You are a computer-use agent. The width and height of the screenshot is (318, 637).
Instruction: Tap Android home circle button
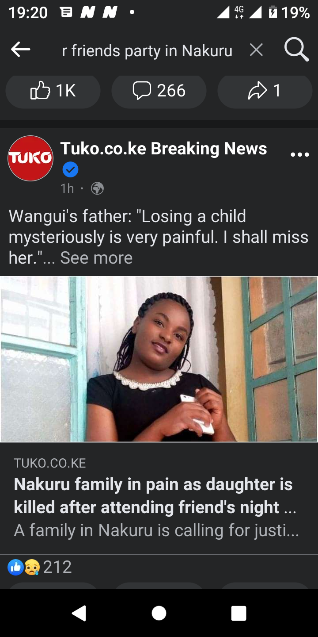159,613
